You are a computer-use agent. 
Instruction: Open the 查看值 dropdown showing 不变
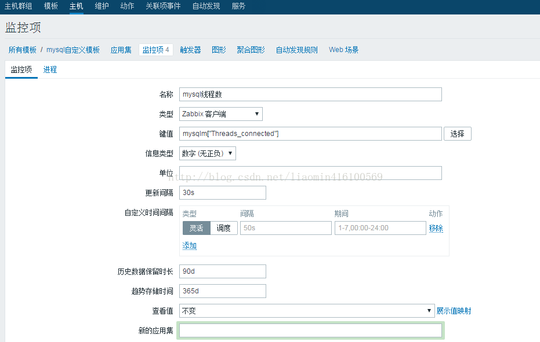pyautogui.click(x=307, y=311)
